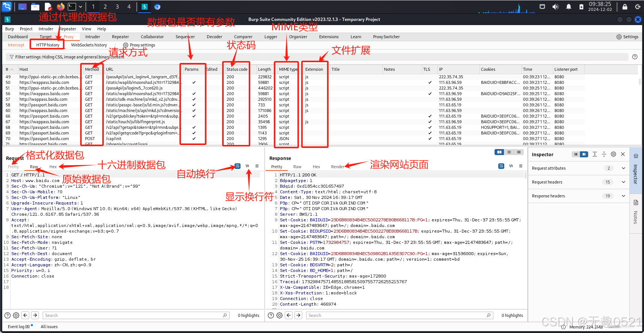Screen dimensions: 644x333
Task: Select side-by-side request/response layout
Action: pyautogui.click(x=499, y=152)
